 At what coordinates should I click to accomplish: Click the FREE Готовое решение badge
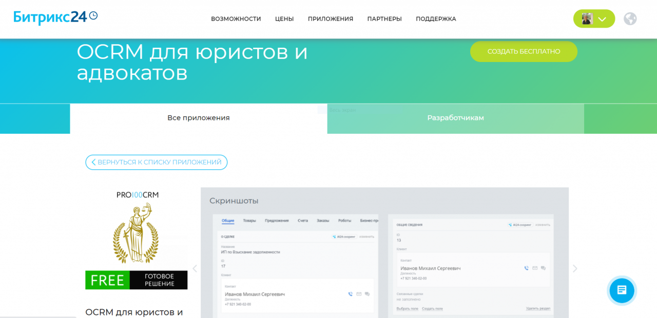(137, 280)
